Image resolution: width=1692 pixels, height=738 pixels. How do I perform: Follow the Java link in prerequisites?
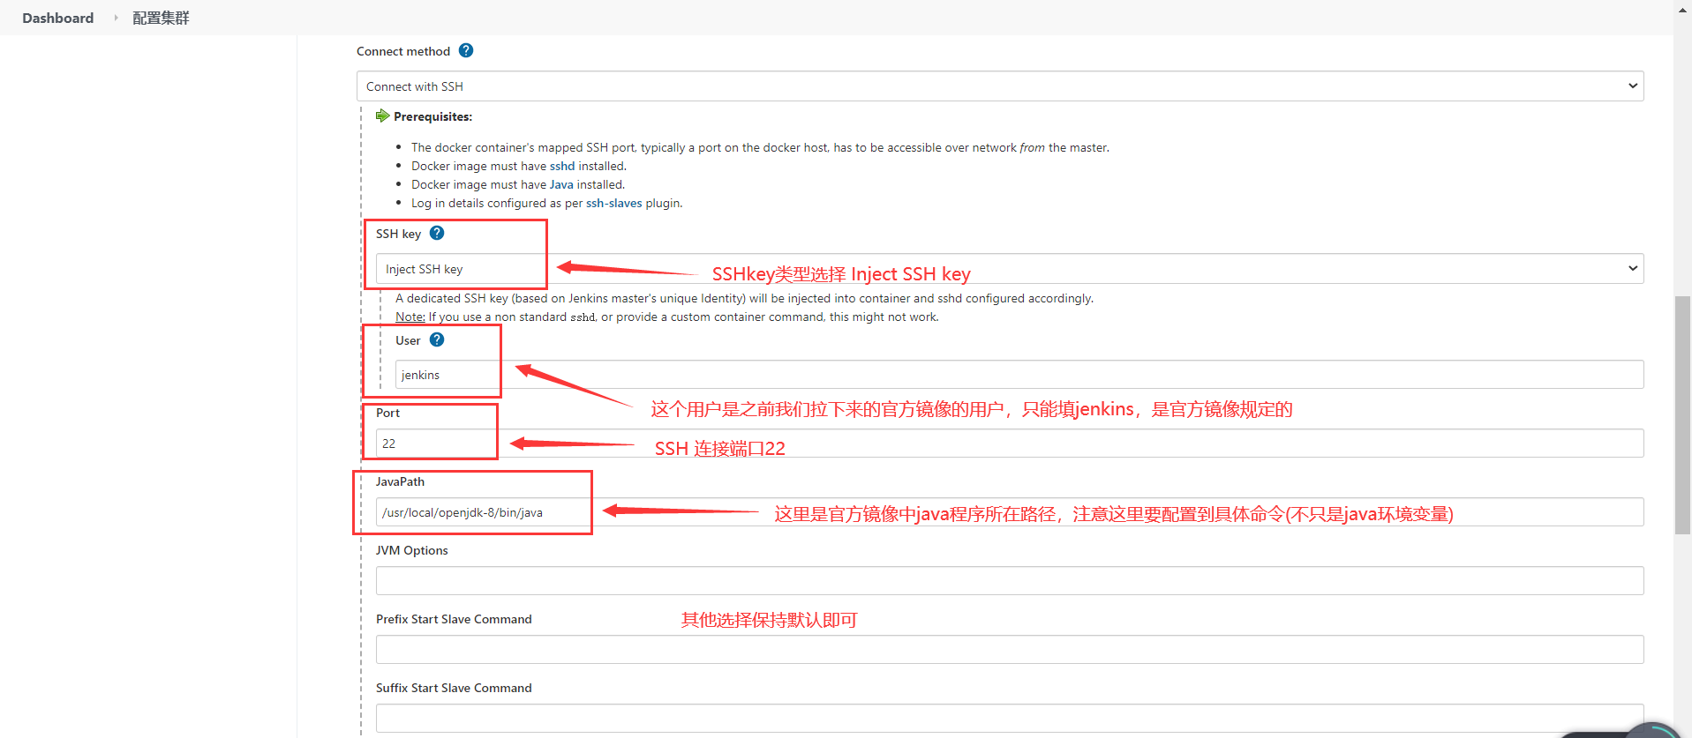point(561,184)
